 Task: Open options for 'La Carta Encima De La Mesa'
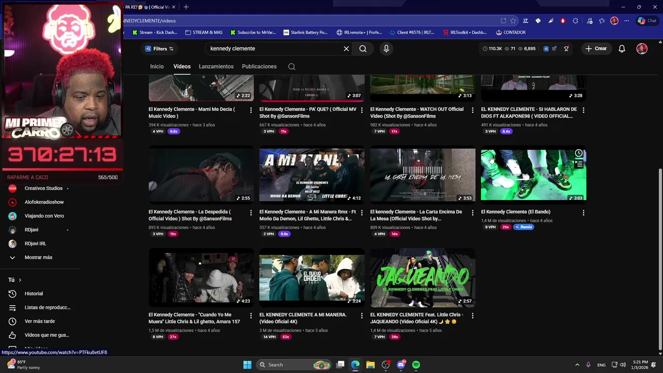[x=472, y=212]
